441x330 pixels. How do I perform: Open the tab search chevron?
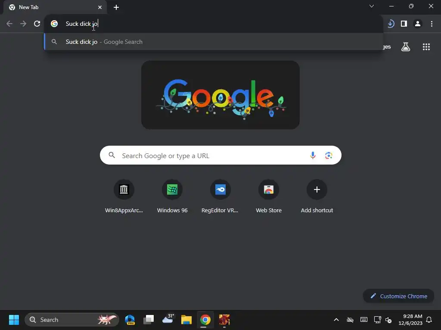(x=372, y=6)
